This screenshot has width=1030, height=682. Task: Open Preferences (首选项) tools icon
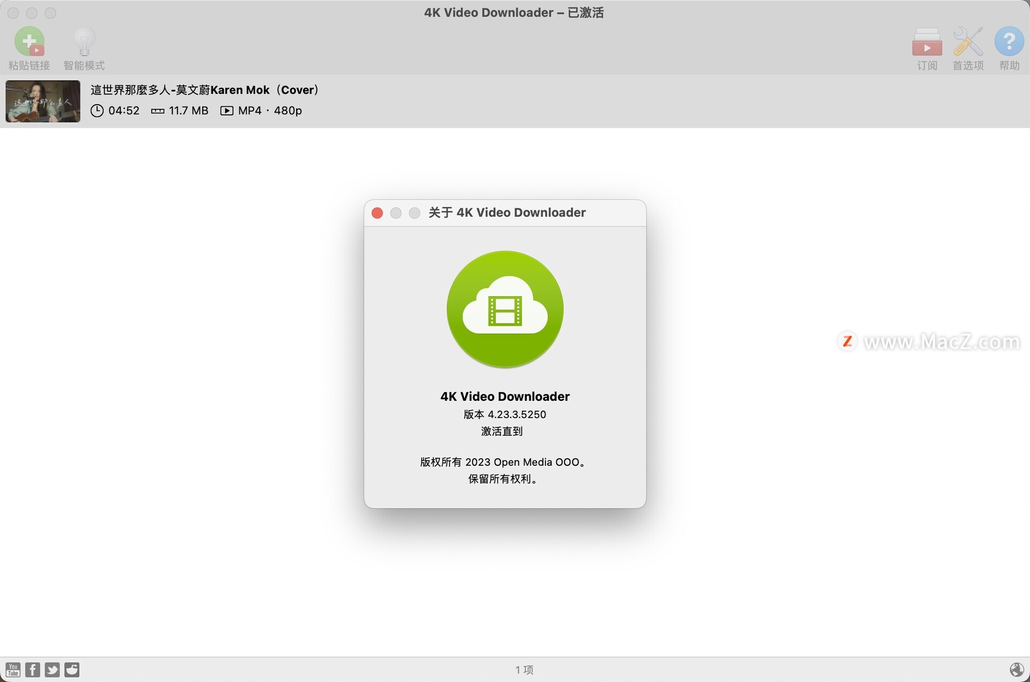968,42
